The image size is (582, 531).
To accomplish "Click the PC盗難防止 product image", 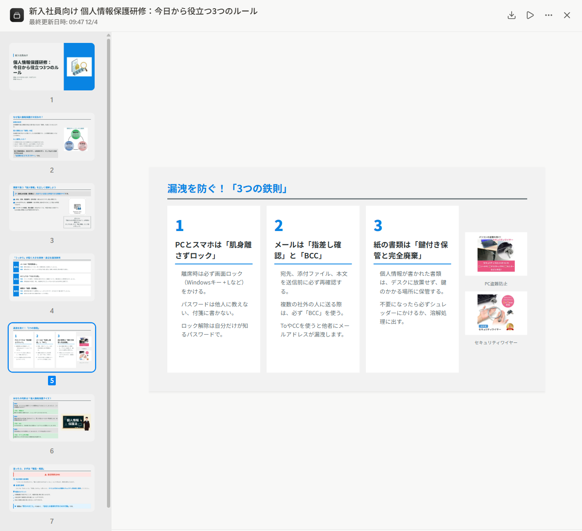I will coord(496,254).
